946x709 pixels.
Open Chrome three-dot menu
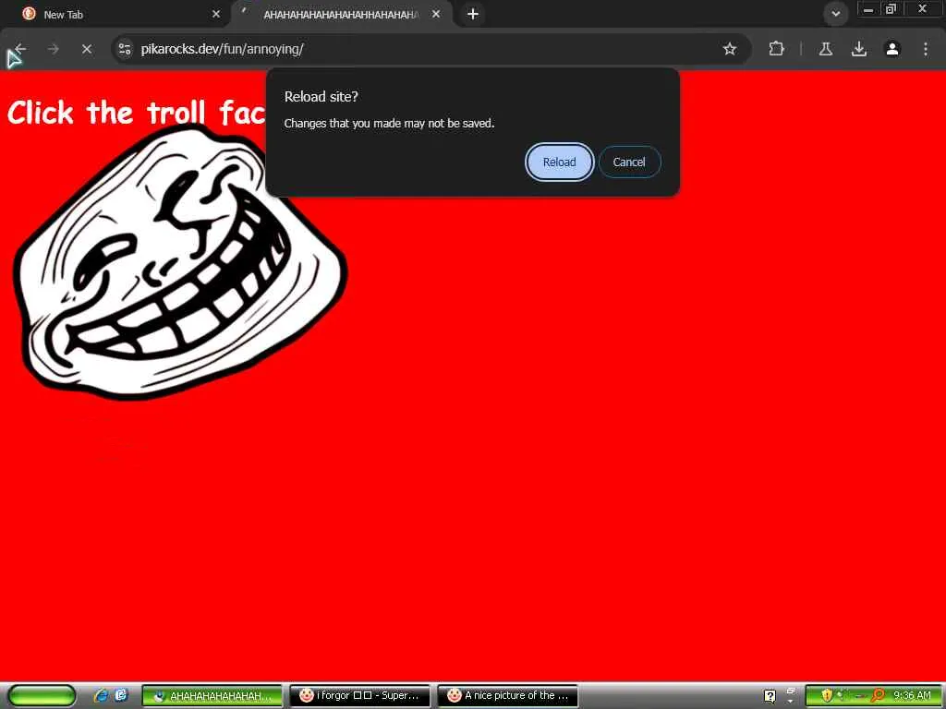pyautogui.click(x=926, y=49)
